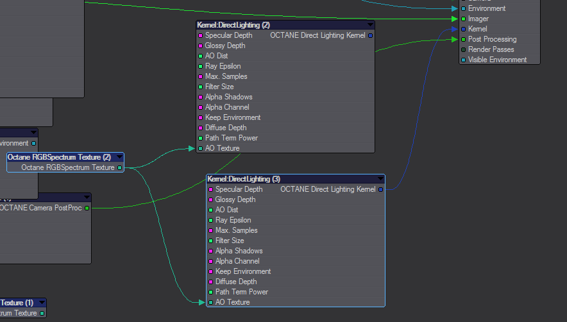Collapse Octane RGBSpectrum Texture (2) node arrow
The image size is (567, 322).
pyautogui.click(x=119, y=157)
